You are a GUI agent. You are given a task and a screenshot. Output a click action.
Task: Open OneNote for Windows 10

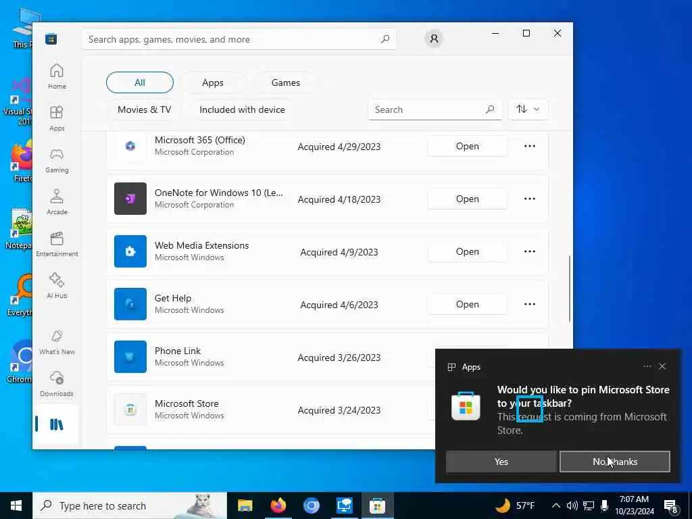pos(468,199)
